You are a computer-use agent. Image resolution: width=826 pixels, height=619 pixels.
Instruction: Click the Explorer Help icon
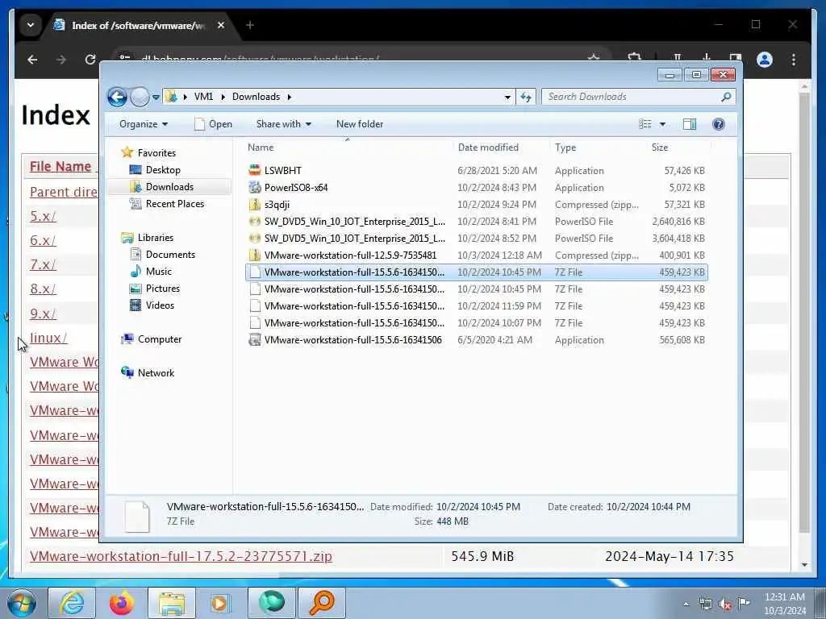719,124
